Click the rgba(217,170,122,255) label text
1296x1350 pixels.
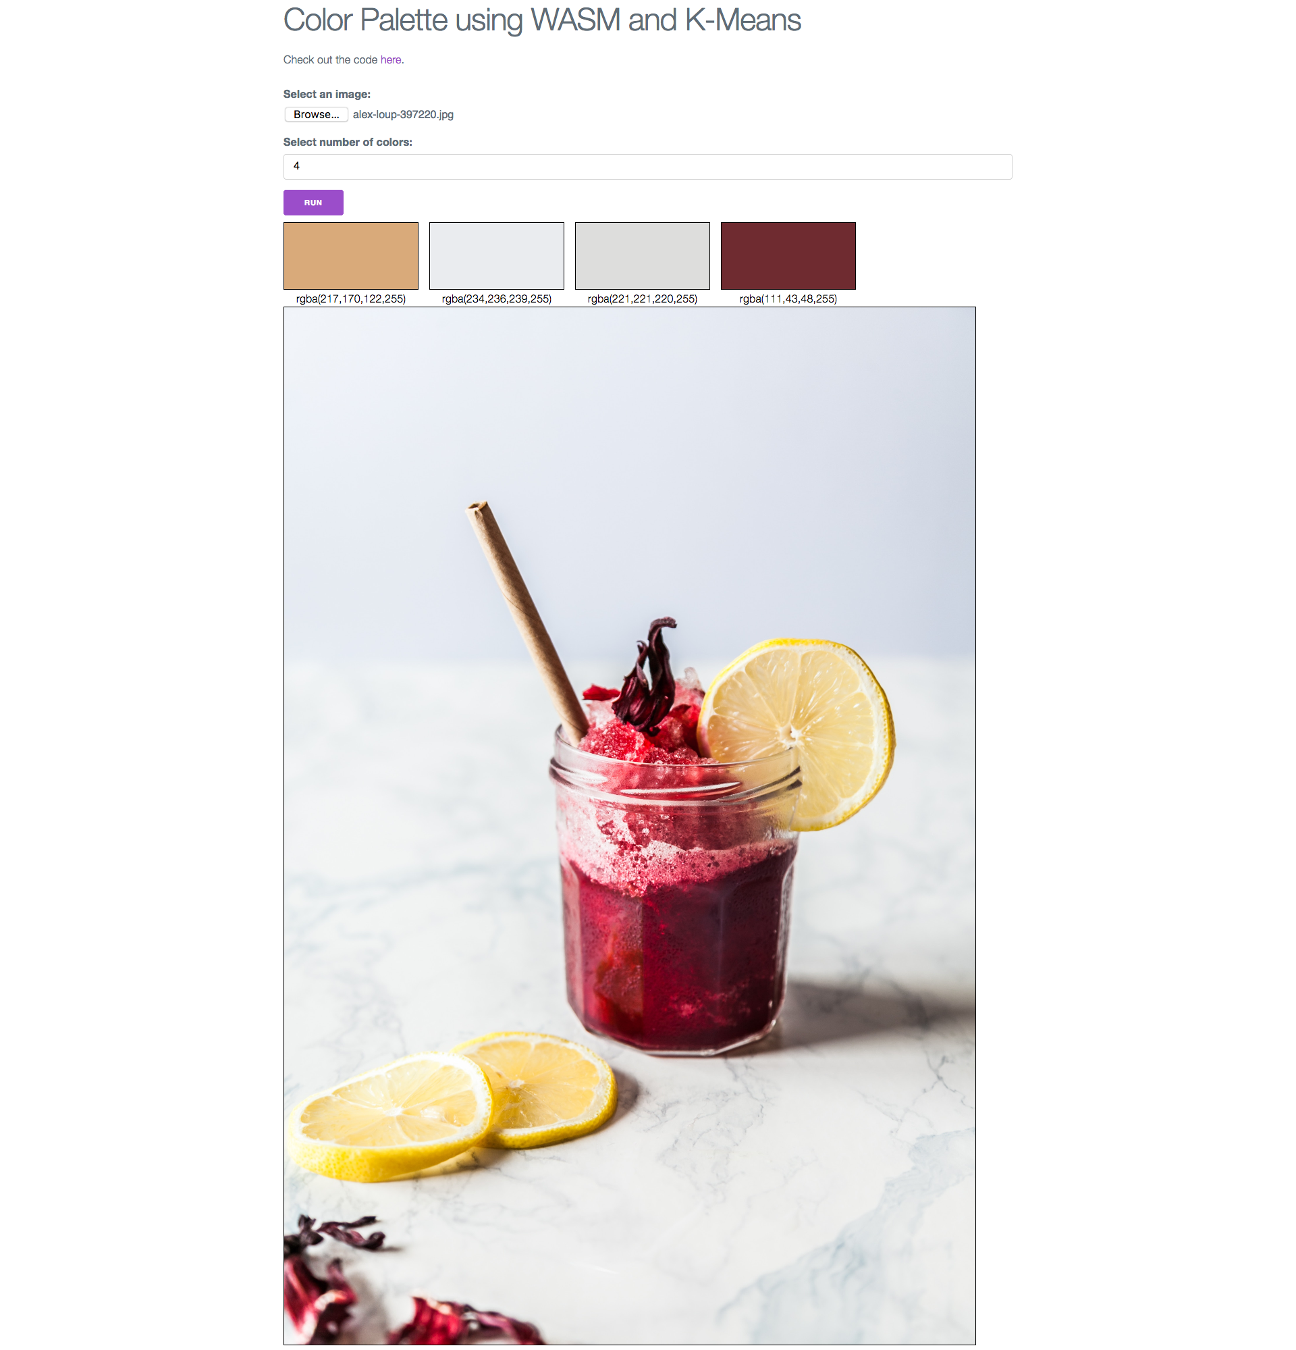[351, 299]
